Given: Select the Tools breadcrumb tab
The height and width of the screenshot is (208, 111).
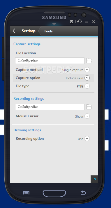Looking at the screenshot, I should coord(48,31).
